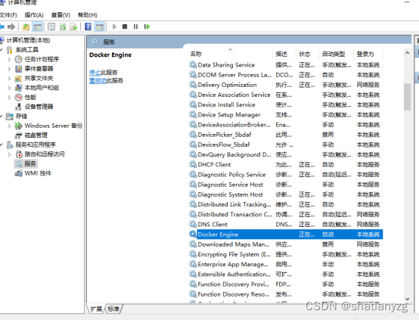
Task: Select the Diagnostic System Host row
Action: pos(286,194)
